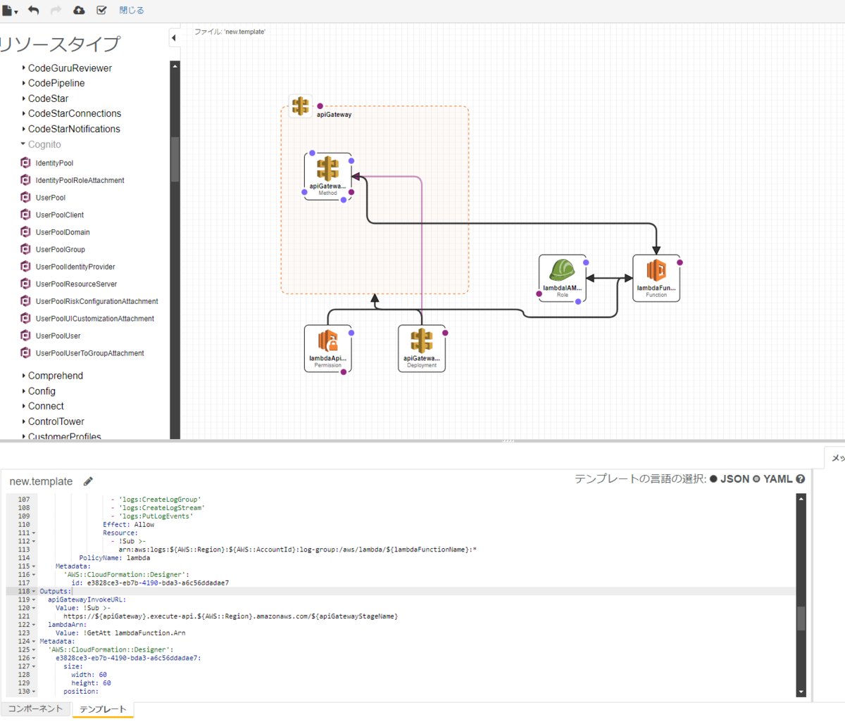Select the UserPoolClient resource icon

(26, 215)
